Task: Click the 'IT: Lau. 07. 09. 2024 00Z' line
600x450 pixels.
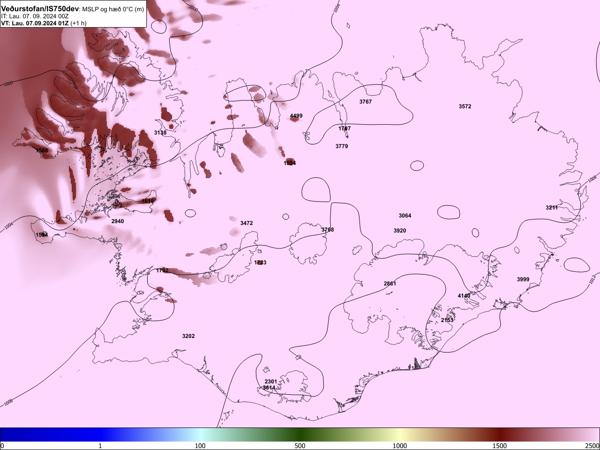Action: coord(35,16)
